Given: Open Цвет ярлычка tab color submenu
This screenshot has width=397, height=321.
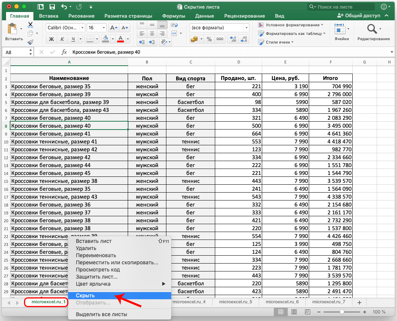Looking at the screenshot, I should [120, 284].
